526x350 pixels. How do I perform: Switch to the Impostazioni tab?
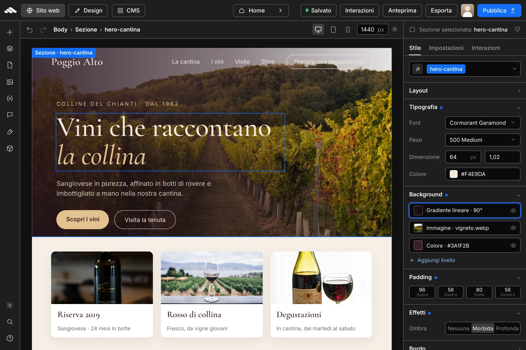click(446, 48)
